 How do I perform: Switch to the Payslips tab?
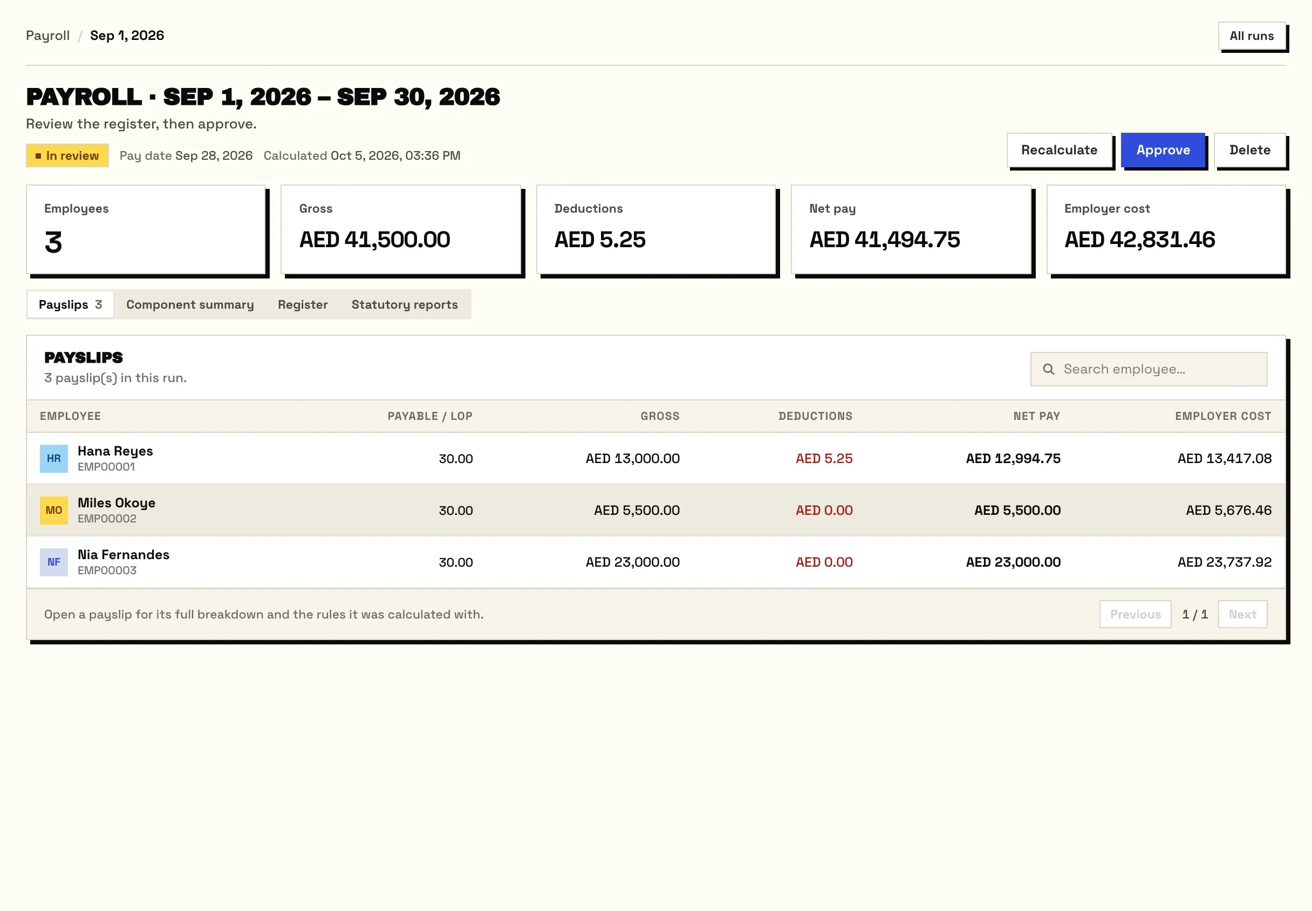pyautogui.click(x=71, y=304)
